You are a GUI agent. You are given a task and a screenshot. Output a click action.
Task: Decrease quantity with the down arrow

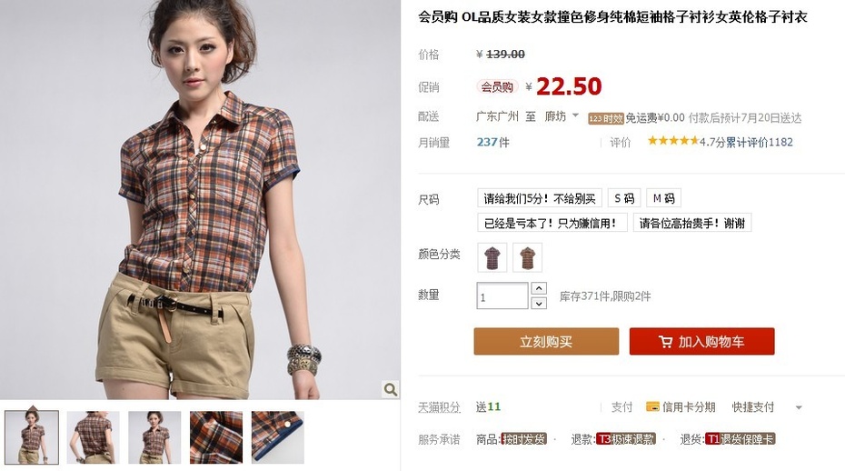pos(539,303)
